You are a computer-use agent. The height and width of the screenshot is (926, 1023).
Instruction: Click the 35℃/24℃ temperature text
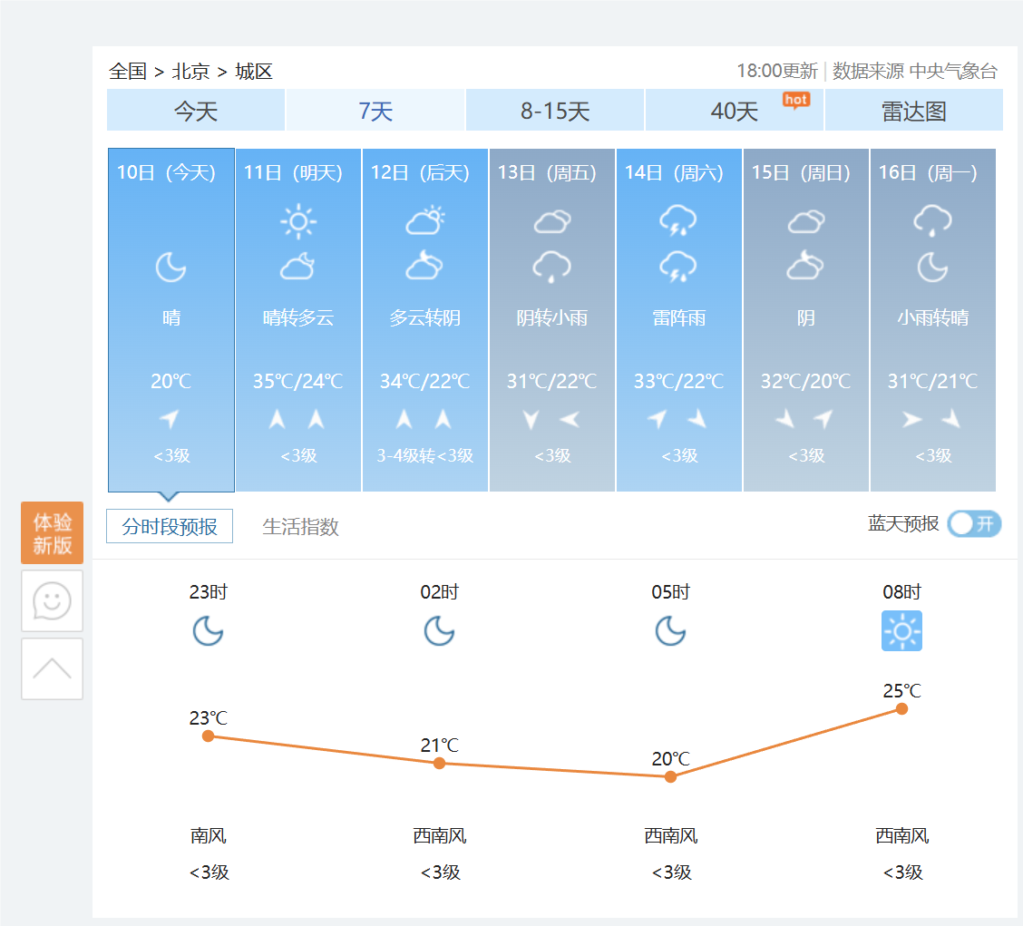click(x=298, y=380)
